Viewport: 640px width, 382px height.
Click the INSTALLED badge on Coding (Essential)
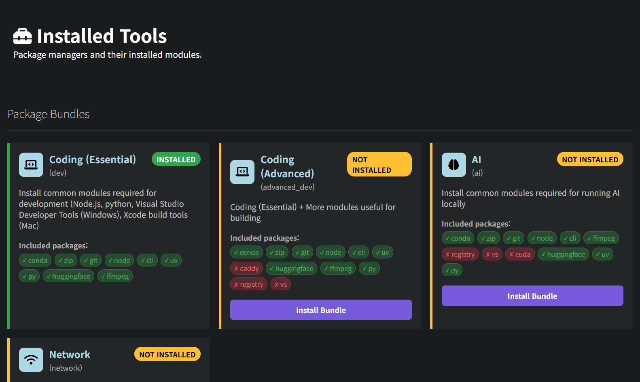pos(176,159)
